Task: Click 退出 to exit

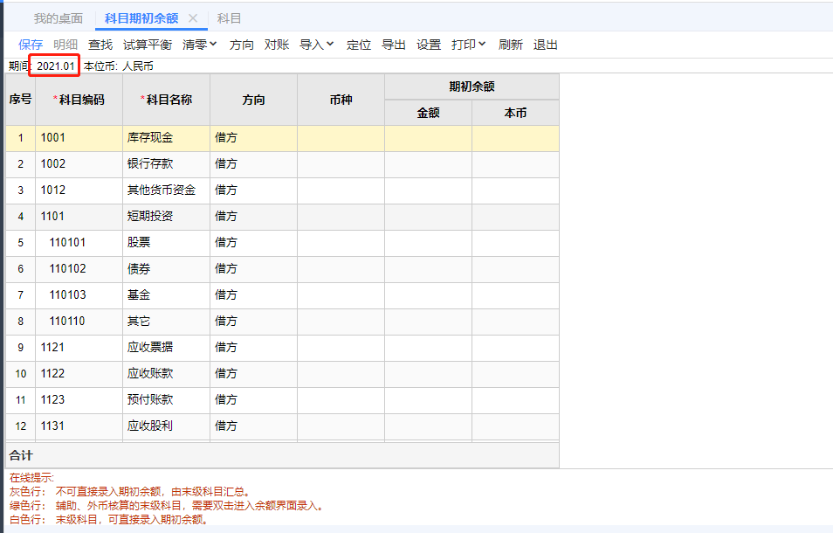Action: (x=546, y=45)
